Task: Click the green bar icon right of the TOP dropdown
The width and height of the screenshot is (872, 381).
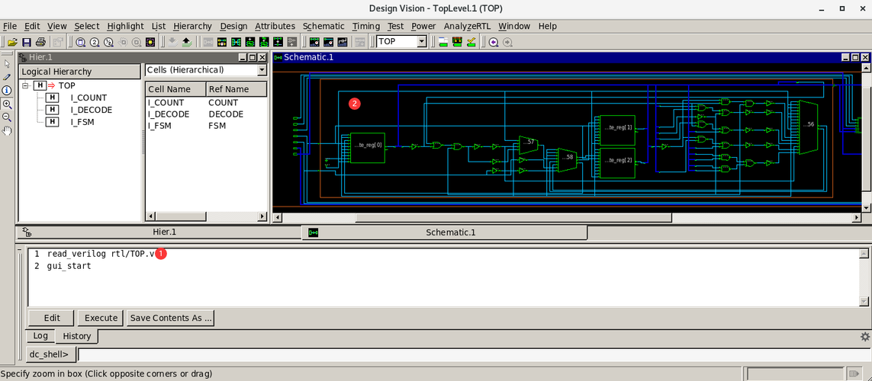Action: (442, 42)
